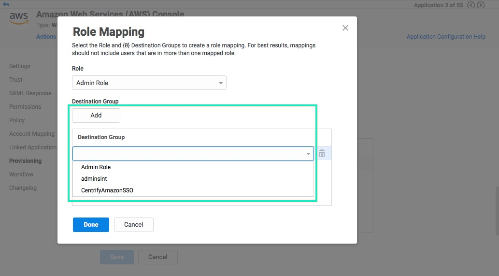
Task: Open the Linked Applications section
Action: pyautogui.click(x=33, y=147)
